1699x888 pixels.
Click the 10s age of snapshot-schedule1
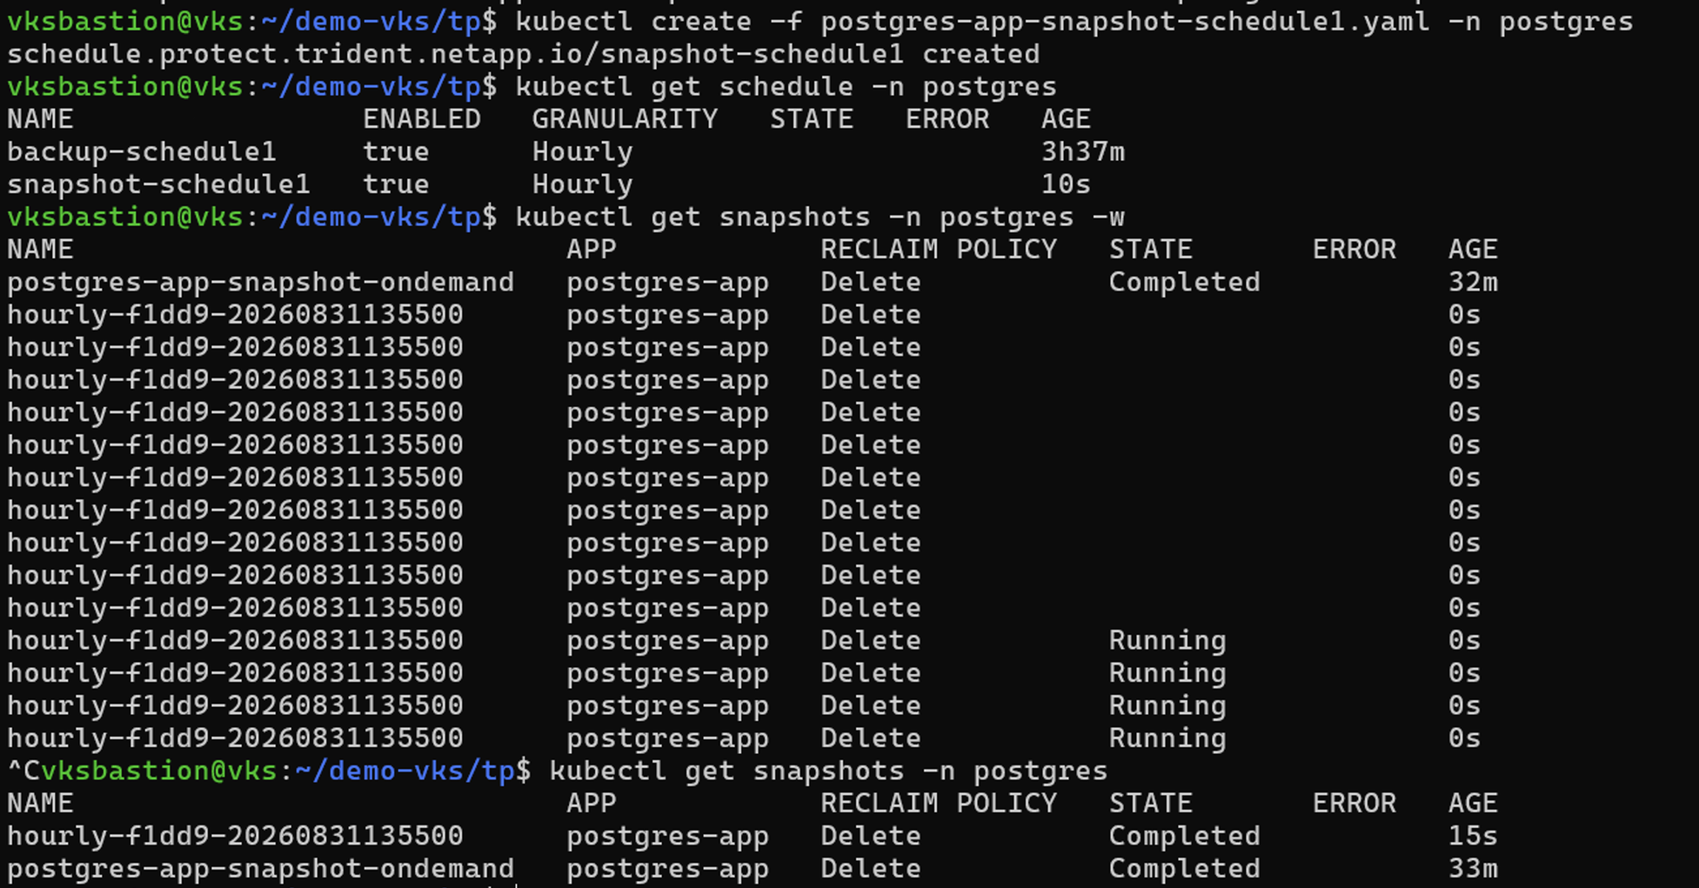(x=1066, y=184)
